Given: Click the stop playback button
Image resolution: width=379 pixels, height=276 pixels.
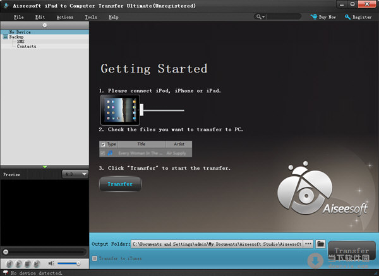Looking at the screenshot, I should tap(28, 263).
